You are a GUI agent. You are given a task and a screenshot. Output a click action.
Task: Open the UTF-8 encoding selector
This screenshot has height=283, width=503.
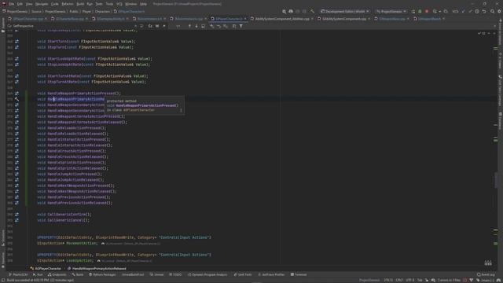410,280
